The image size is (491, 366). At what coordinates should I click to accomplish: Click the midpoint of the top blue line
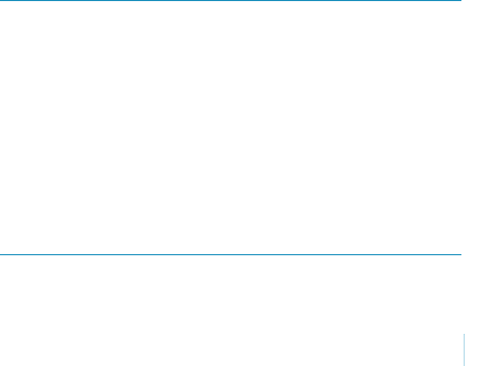tap(231, 0)
